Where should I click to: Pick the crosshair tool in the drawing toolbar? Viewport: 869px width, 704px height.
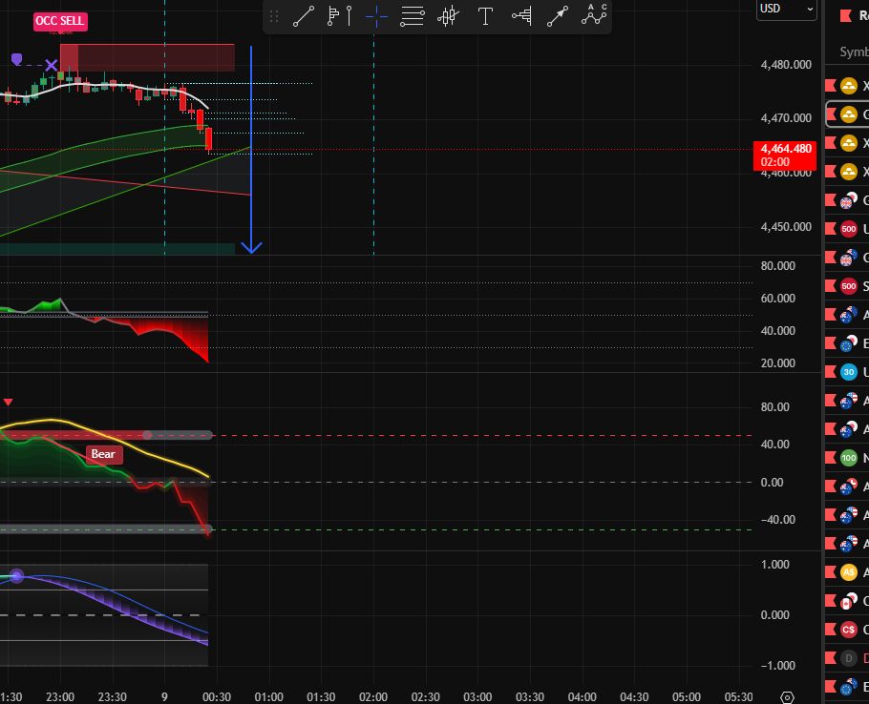[376, 16]
